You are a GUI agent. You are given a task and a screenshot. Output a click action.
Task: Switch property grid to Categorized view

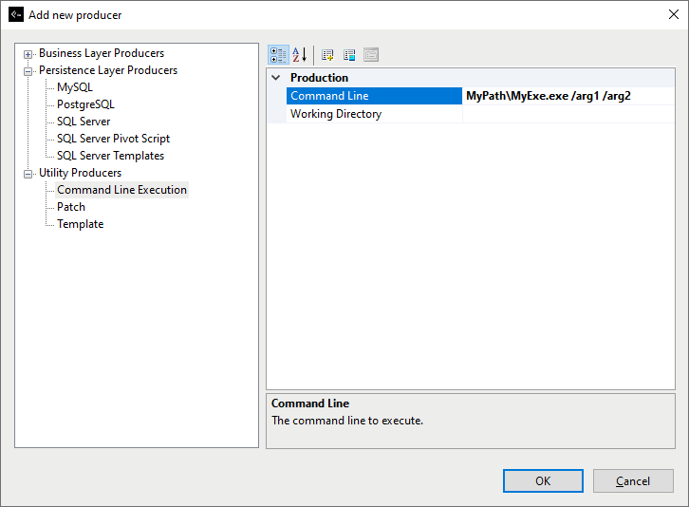(x=278, y=55)
